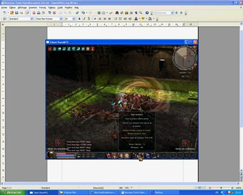Move the zoom slider in status bar
The height and width of the screenshot is (195, 243).
[x=221, y=188]
